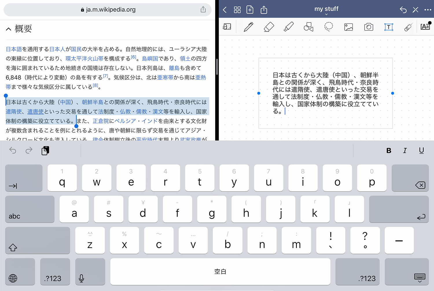Open the notes grid overview icon
Viewport: 434px width, 291px height.
click(237, 10)
